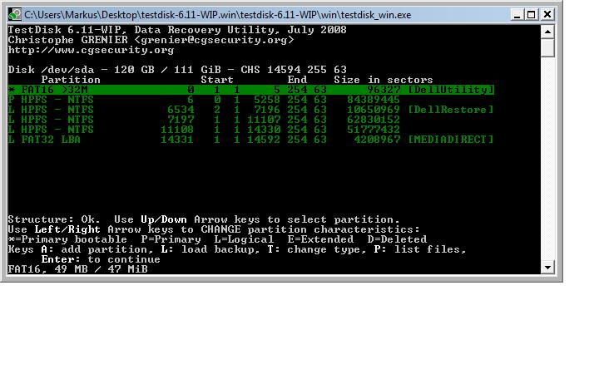Click the [DellUtility] label
The height and width of the screenshot is (374, 599).
451,90
